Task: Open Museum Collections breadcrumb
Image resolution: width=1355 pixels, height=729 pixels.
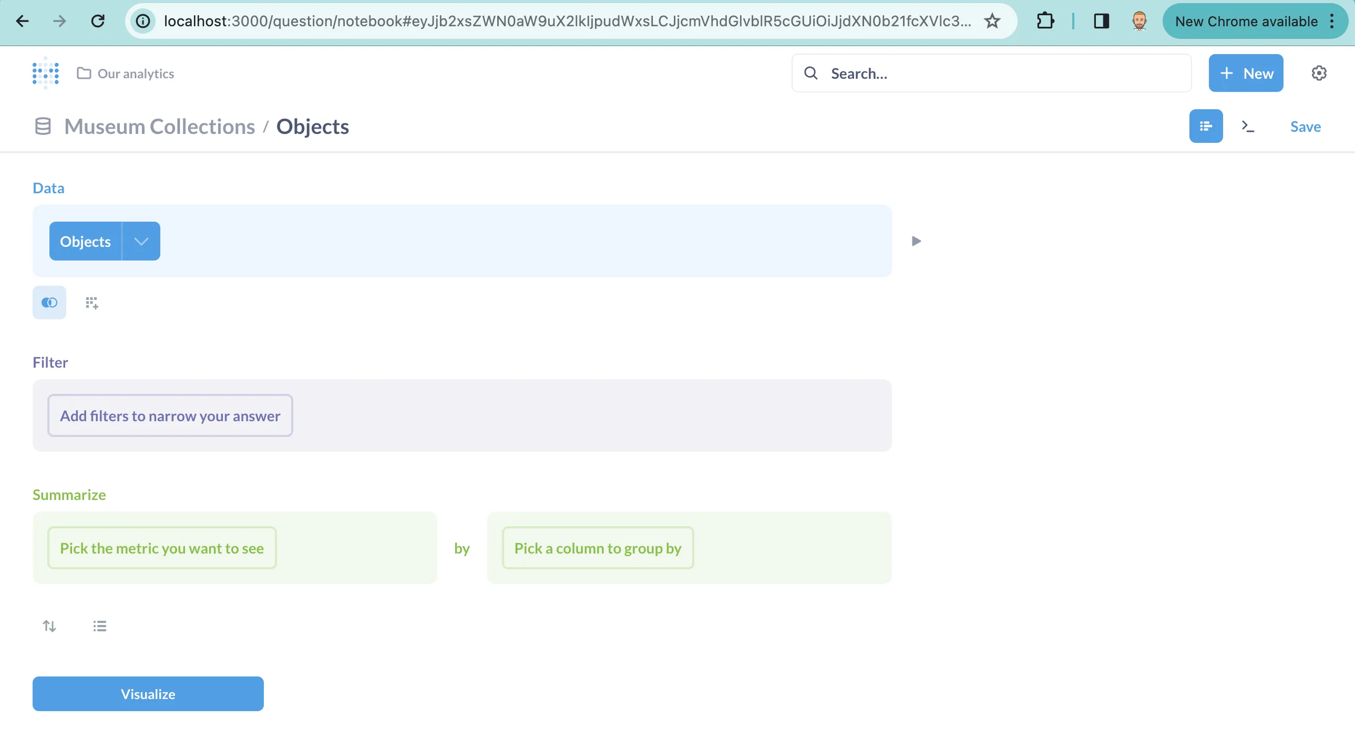Action: pyautogui.click(x=159, y=126)
